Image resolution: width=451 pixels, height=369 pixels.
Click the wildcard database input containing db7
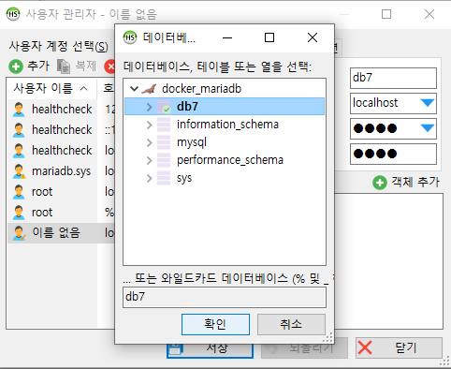[x=225, y=297]
